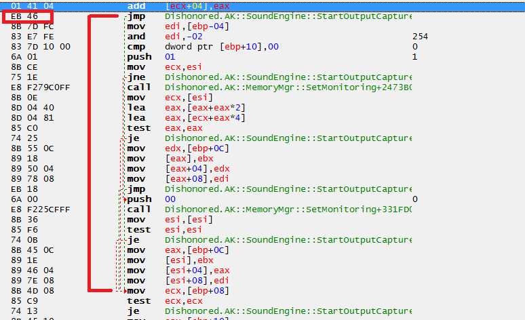
Task: Click the bytes '8B 7D FC'
Action: click(x=32, y=26)
